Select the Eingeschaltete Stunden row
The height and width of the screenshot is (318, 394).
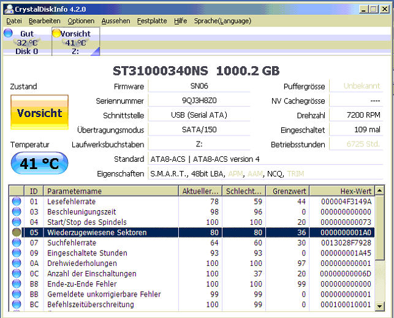pos(192,253)
